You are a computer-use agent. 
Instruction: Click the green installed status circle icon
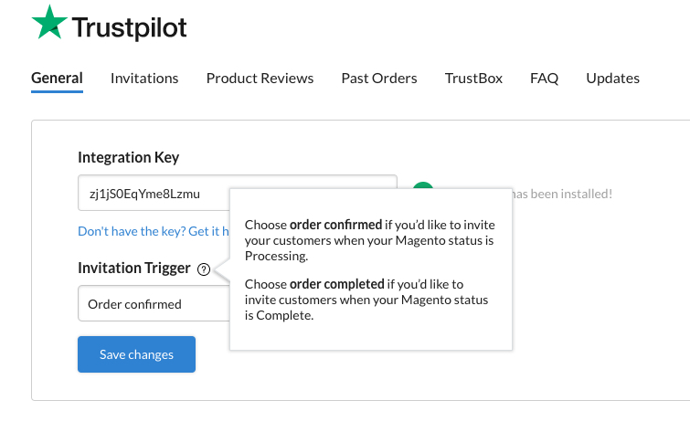423,185
